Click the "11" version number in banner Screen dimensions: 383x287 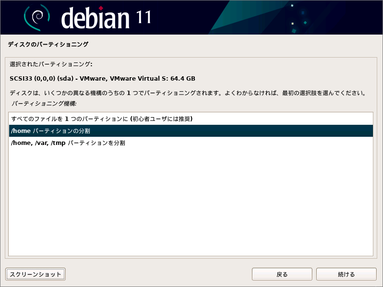click(x=142, y=17)
